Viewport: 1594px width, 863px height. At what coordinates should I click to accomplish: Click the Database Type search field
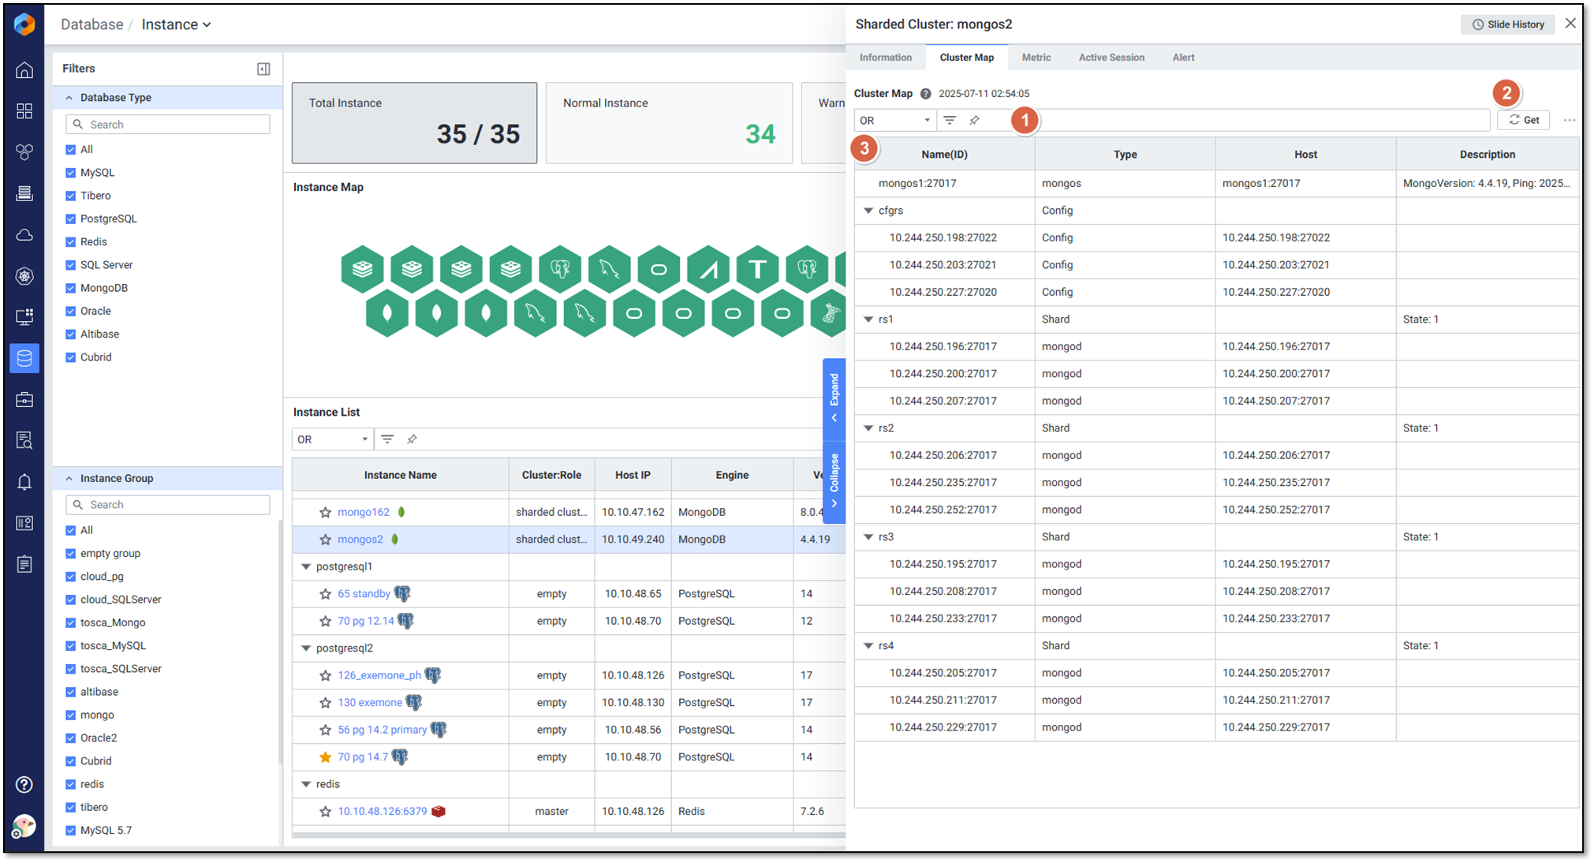coord(168,125)
